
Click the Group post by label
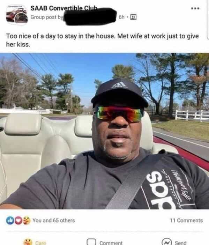tap(47, 17)
